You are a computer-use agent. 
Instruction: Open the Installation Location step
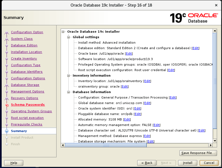tap(26, 52)
